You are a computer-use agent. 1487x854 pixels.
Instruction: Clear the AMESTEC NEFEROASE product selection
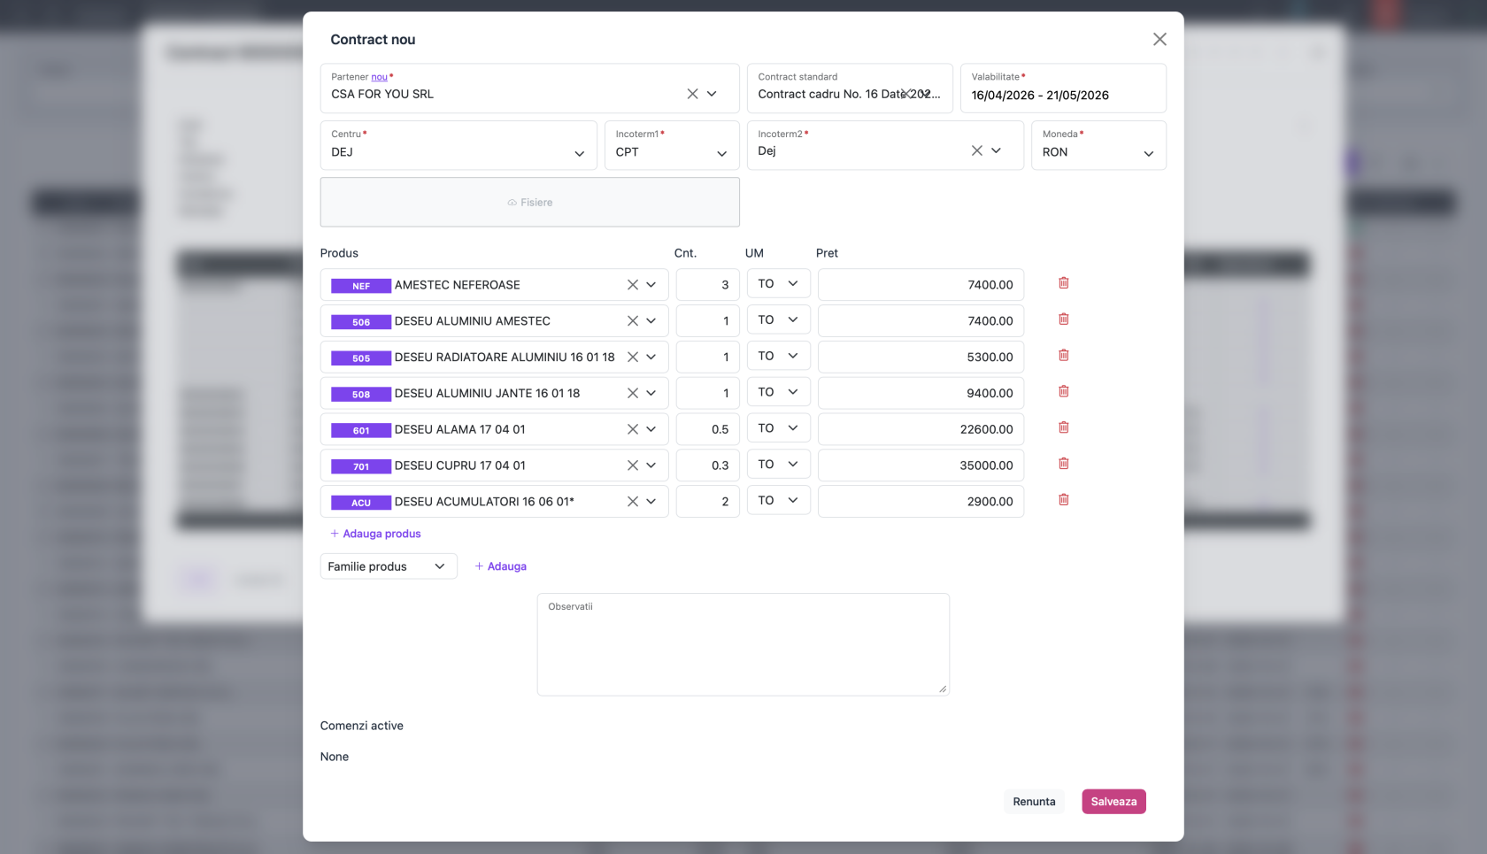(632, 285)
